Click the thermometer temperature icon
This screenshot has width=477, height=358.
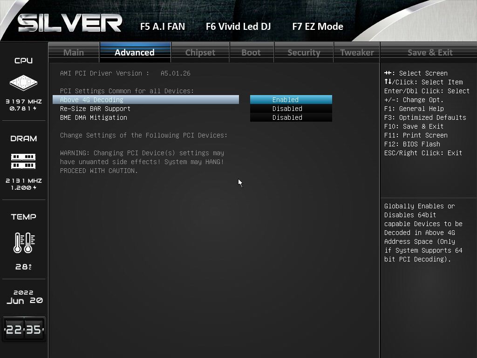point(24,242)
